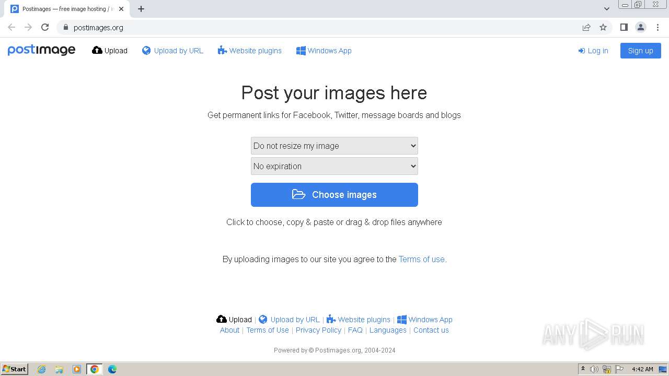This screenshot has width=669, height=376.
Task: Open Website plugins in header
Action: 250,51
